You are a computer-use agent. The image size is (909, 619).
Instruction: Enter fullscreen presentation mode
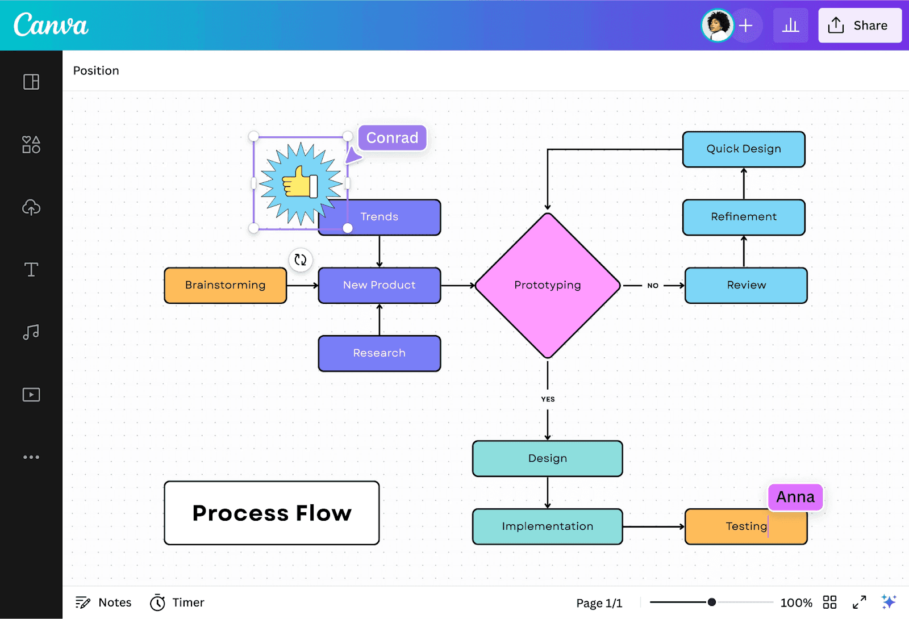(x=859, y=602)
